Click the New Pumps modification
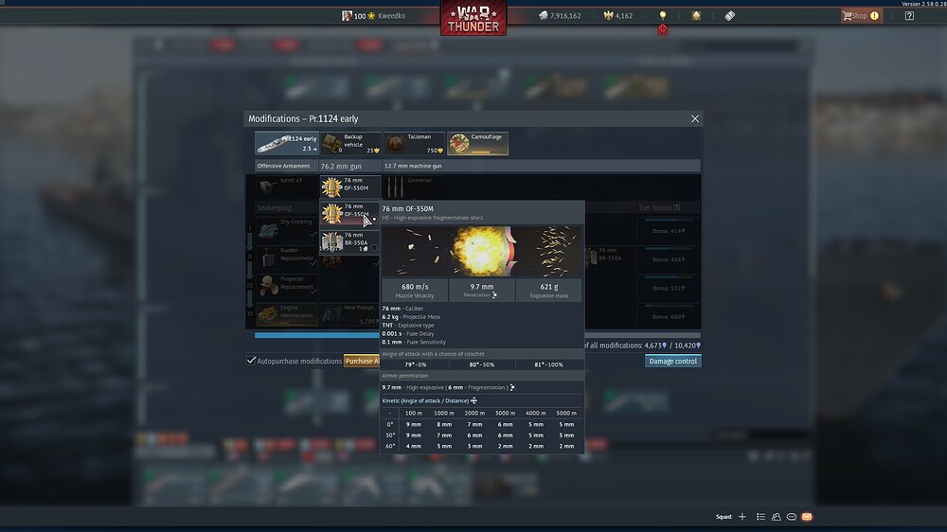Viewport: 947px width, 532px height. click(x=350, y=314)
